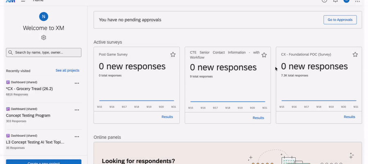Screen dimensions: 368x164
Task: Click dashboard icon beside L3 Concept Testing
Action: click(8, 136)
